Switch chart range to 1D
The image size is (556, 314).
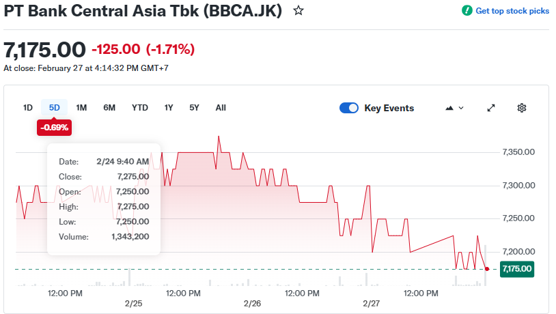[x=28, y=108]
